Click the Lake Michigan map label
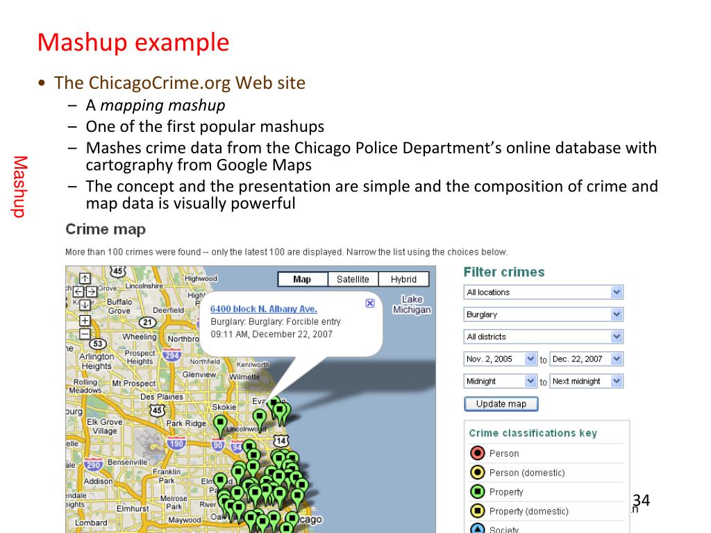711x533 pixels. 412,304
